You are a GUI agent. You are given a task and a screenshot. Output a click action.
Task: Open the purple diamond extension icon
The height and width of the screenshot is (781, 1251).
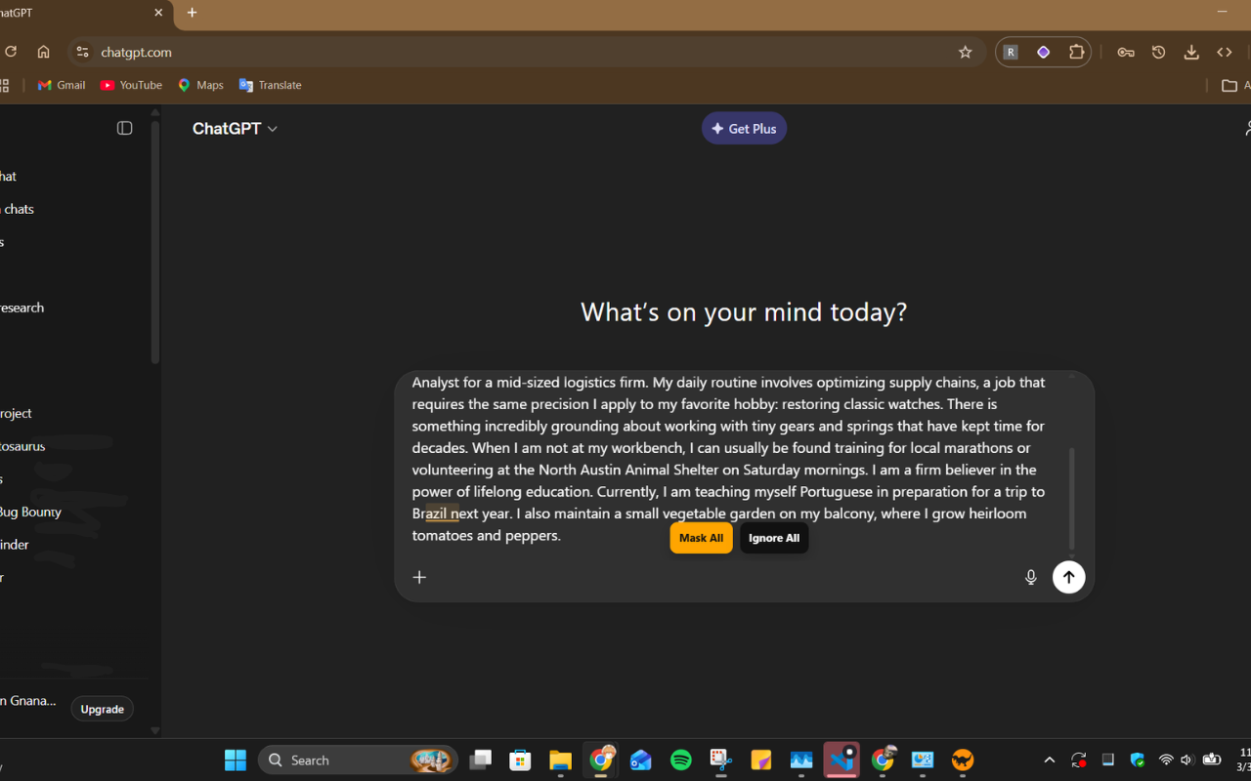(1043, 53)
